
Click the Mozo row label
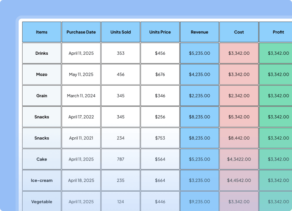pyautogui.click(x=42, y=74)
